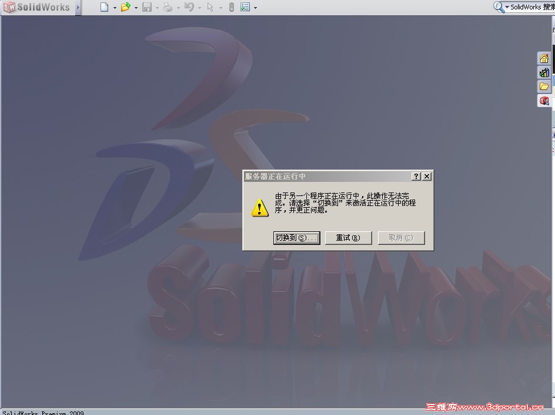Open the Design Library task pane tab
This screenshot has height=415, width=555.
click(x=544, y=72)
